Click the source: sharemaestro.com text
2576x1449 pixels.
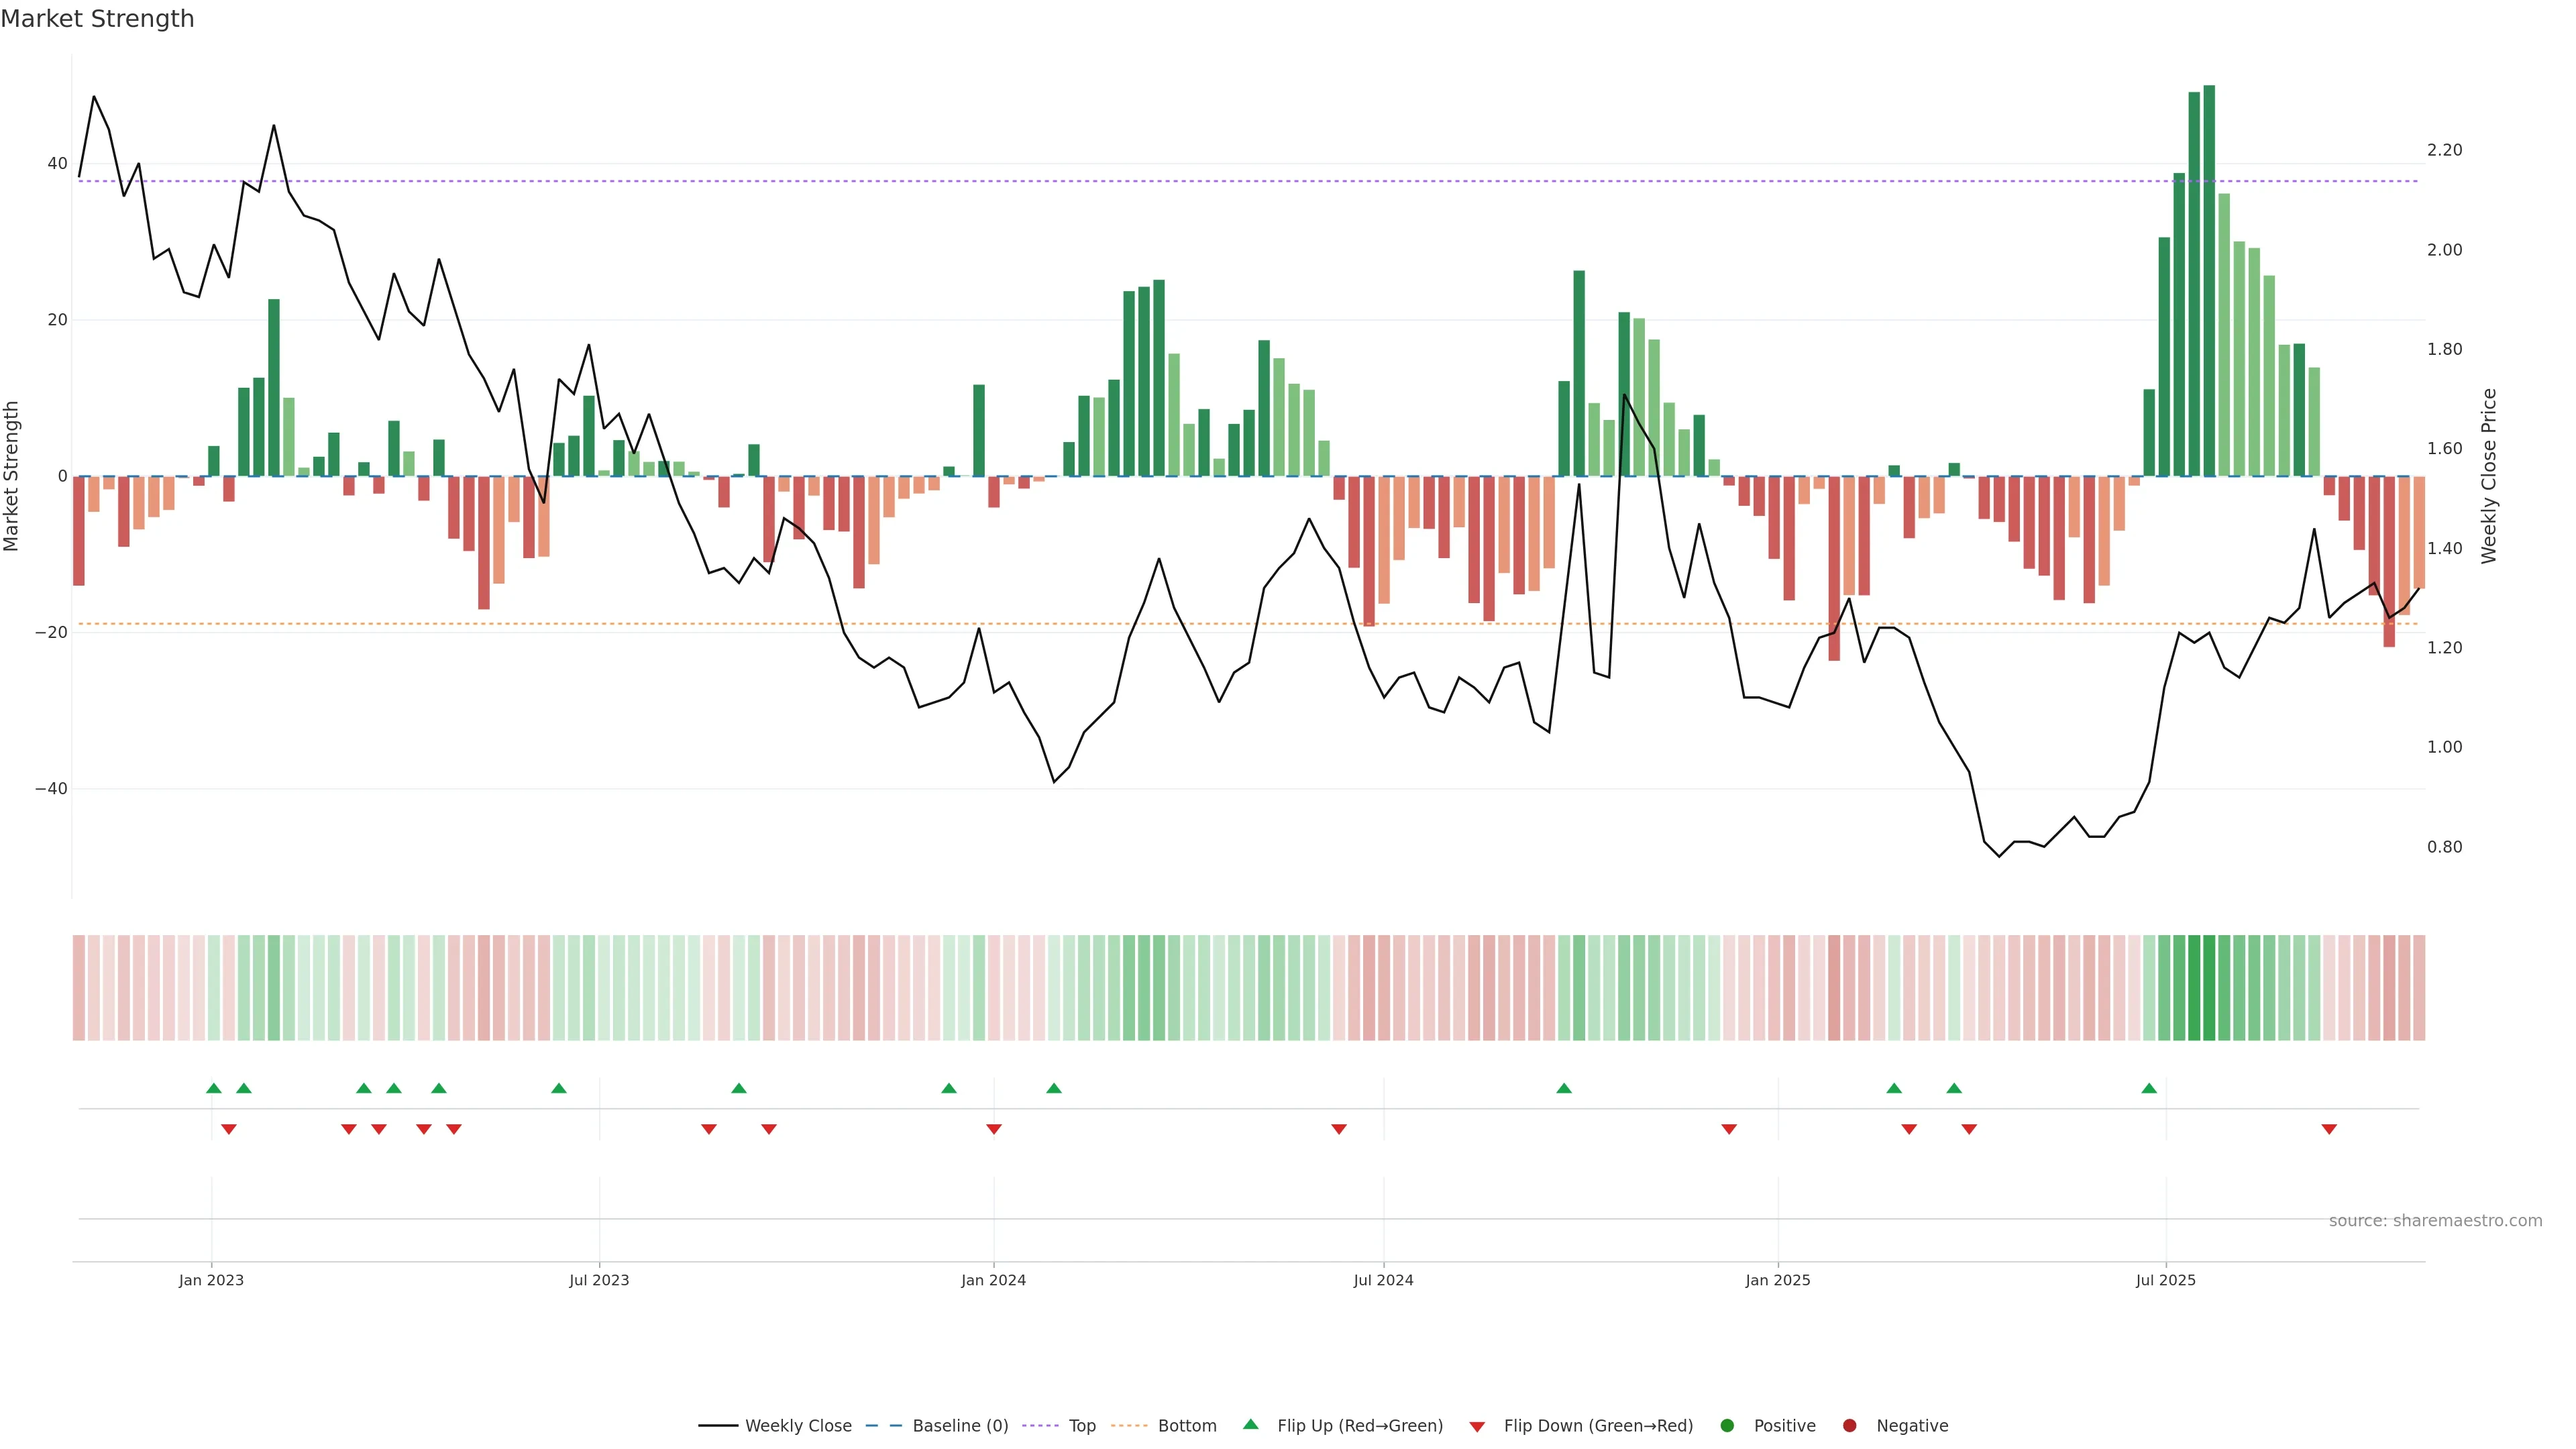click(x=2435, y=1221)
